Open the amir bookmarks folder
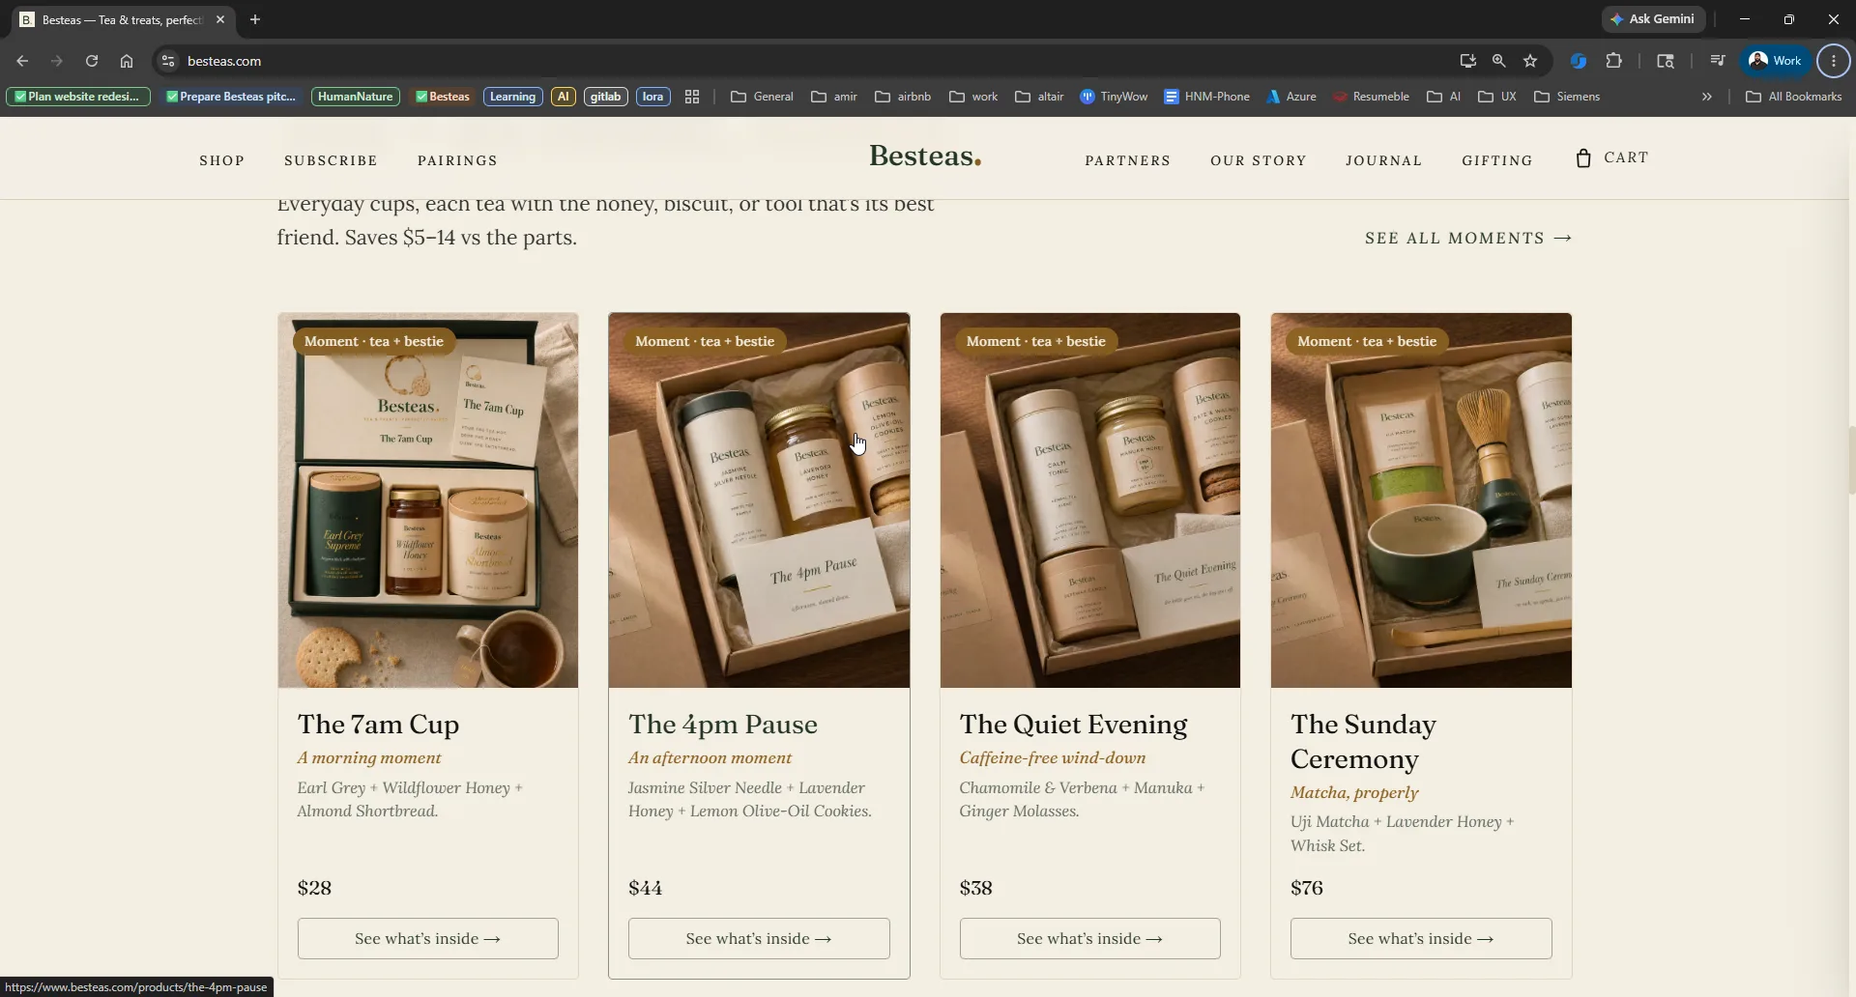The image size is (1856, 997). (x=835, y=97)
